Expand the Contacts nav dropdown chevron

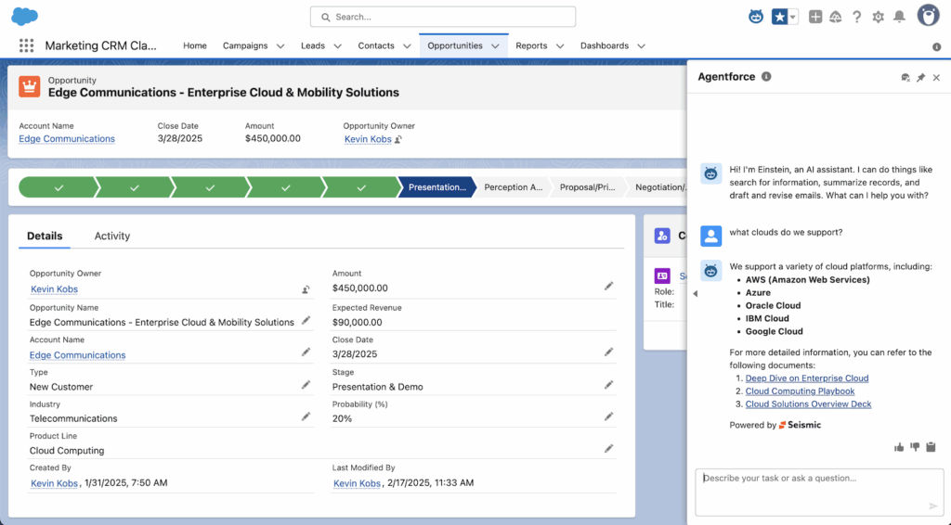407,46
